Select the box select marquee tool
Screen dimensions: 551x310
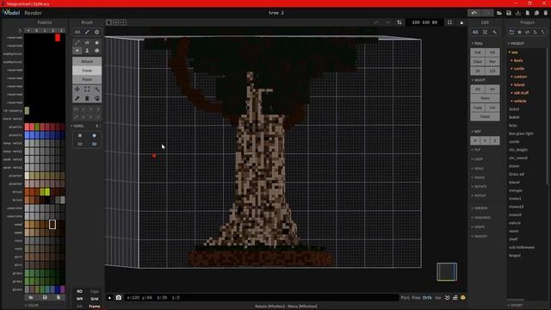coord(87,90)
